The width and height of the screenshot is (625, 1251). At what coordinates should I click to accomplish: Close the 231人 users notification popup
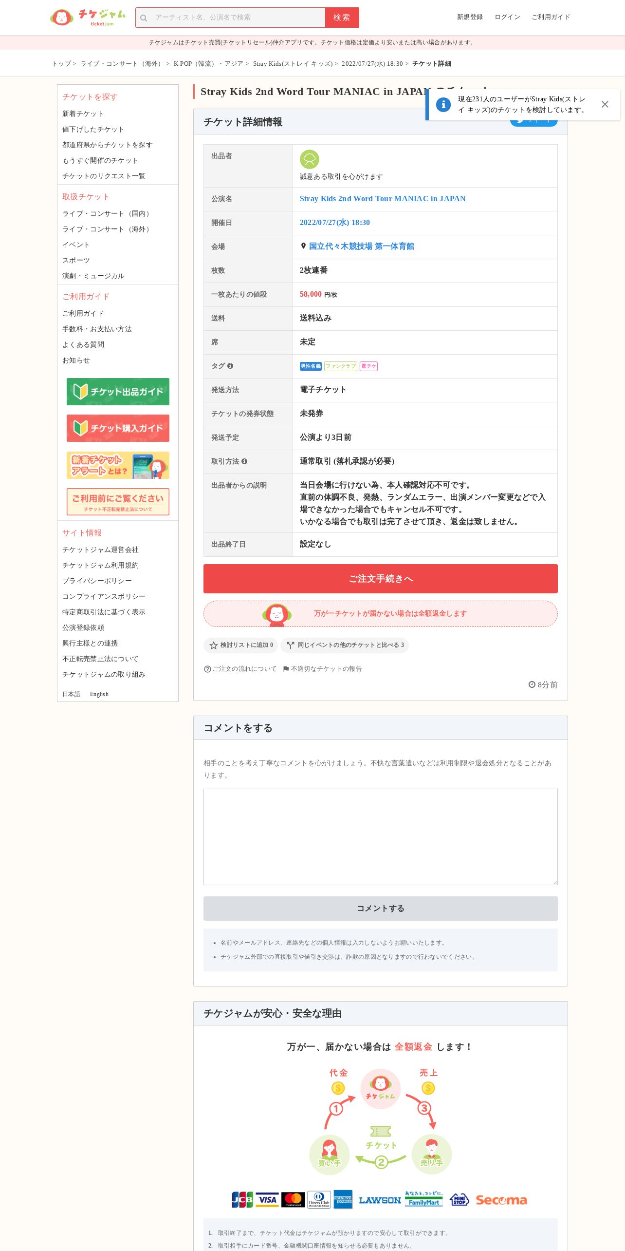(x=605, y=104)
